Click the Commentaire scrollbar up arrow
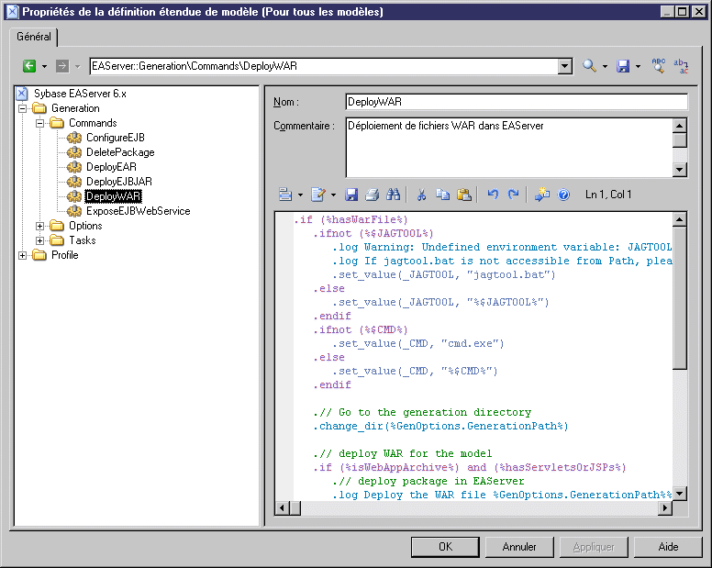Screen dimensions: 712x568 (x=679, y=126)
